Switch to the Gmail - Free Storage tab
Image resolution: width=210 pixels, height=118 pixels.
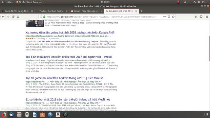[86, 11]
